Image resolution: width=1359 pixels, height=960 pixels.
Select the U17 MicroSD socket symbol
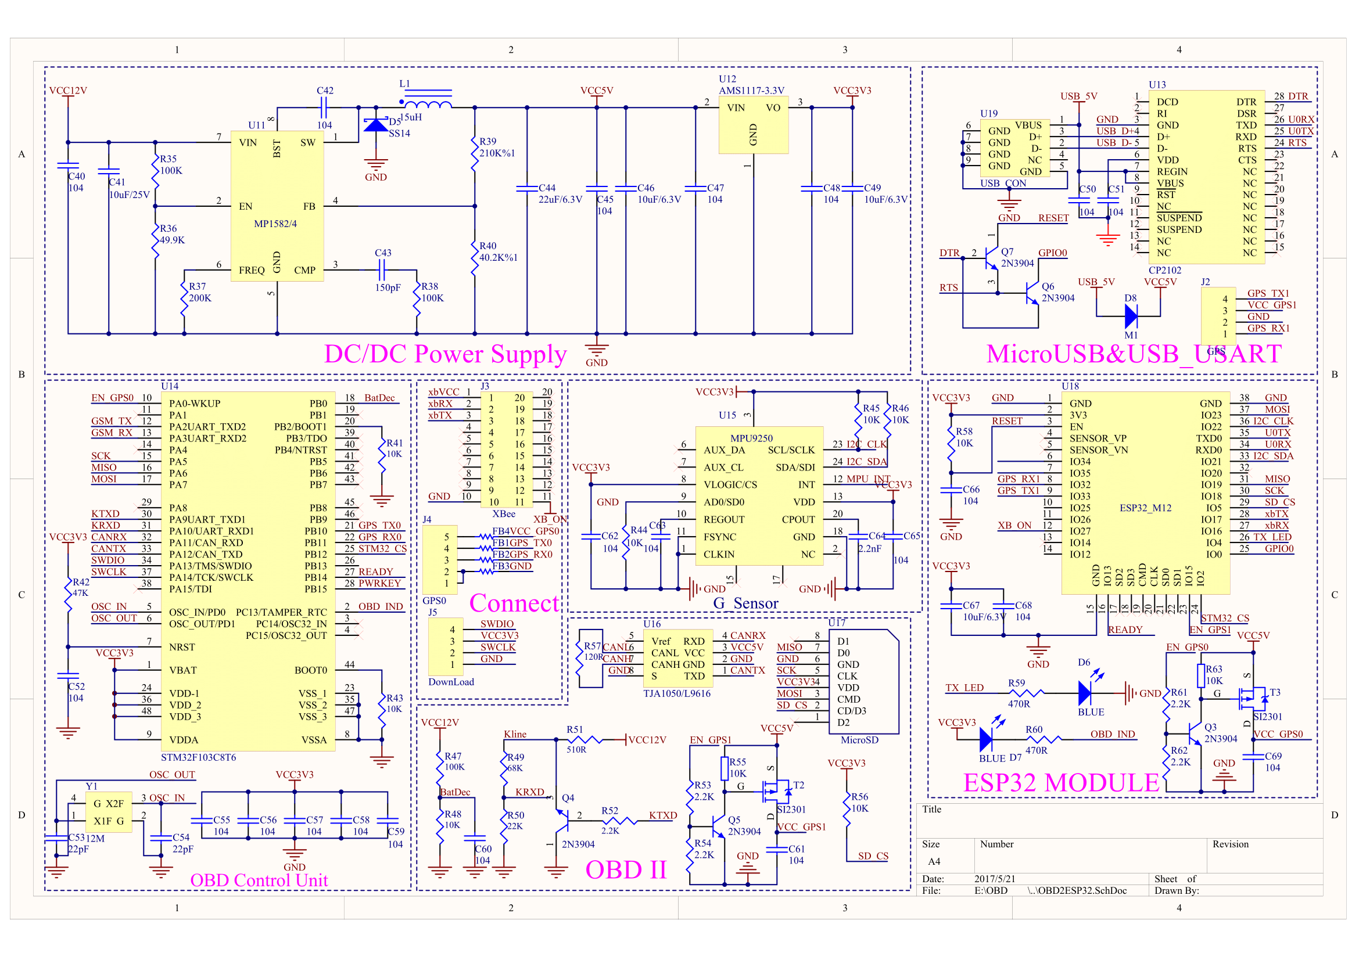point(863,681)
